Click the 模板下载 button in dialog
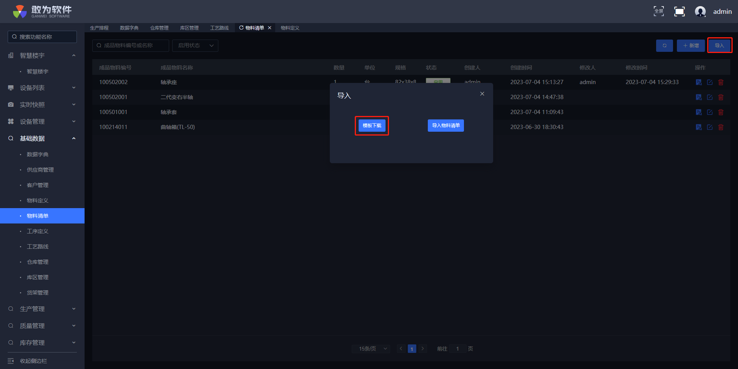738x369 pixels. 372,126
